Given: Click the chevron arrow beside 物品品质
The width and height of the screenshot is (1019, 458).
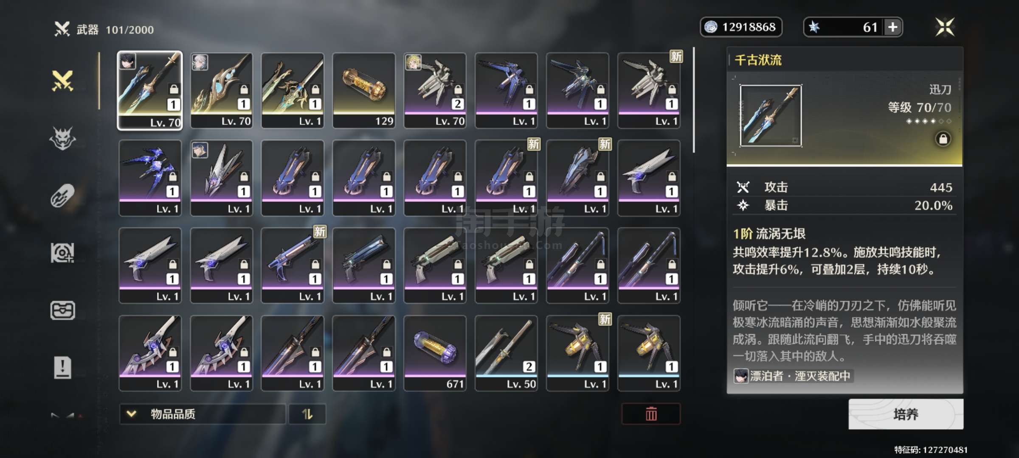Looking at the screenshot, I should coord(132,413).
